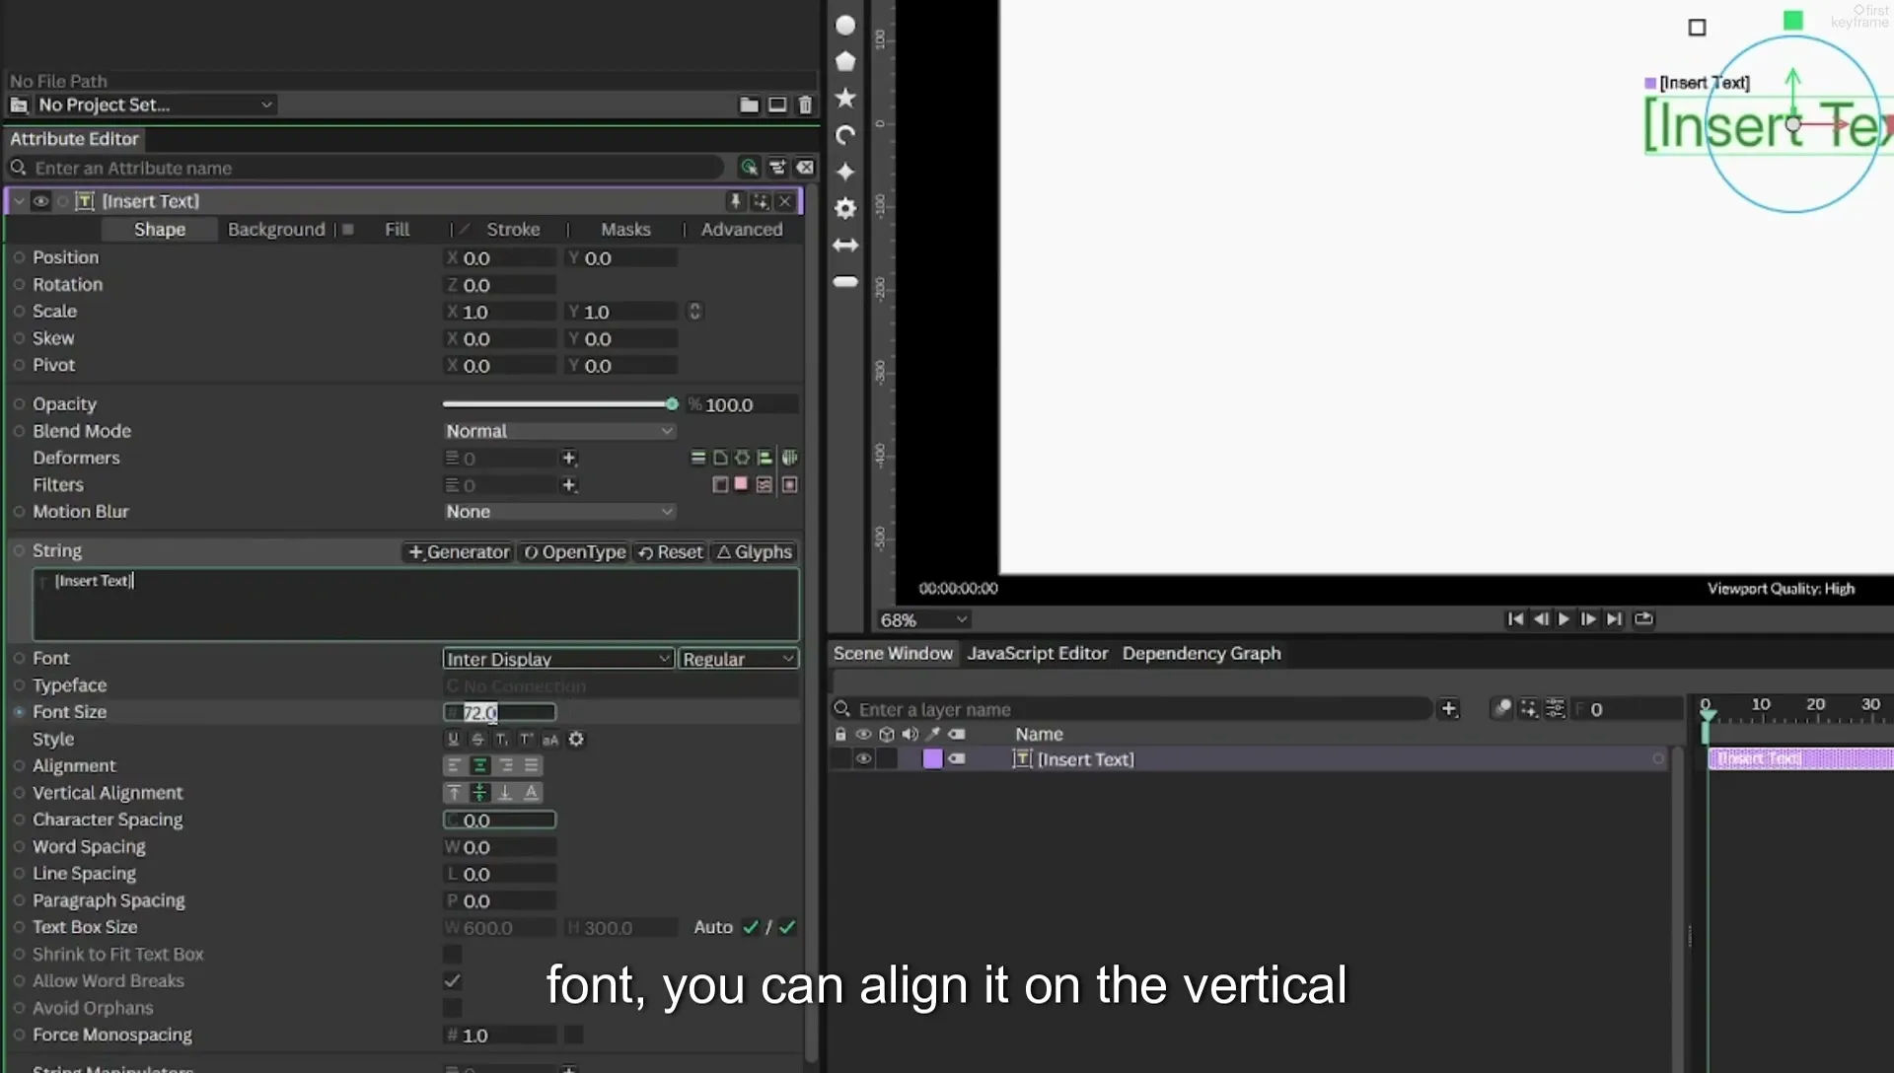The image size is (1894, 1073).
Task: Select the Cog shape tool
Action: point(845,208)
